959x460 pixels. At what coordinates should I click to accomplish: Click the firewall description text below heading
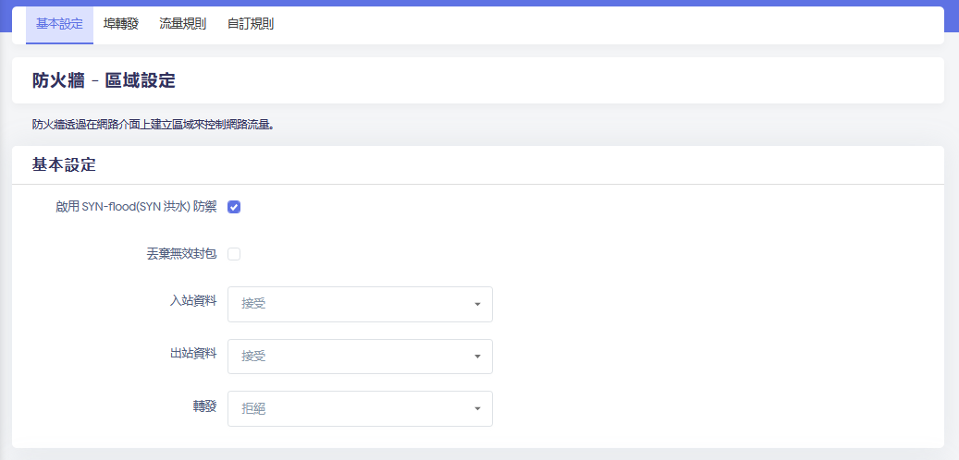tap(153, 124)
